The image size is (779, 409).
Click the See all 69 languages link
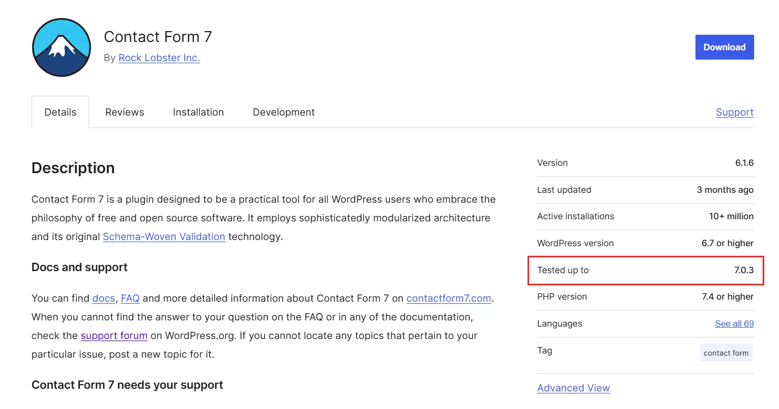click(734, 323)
